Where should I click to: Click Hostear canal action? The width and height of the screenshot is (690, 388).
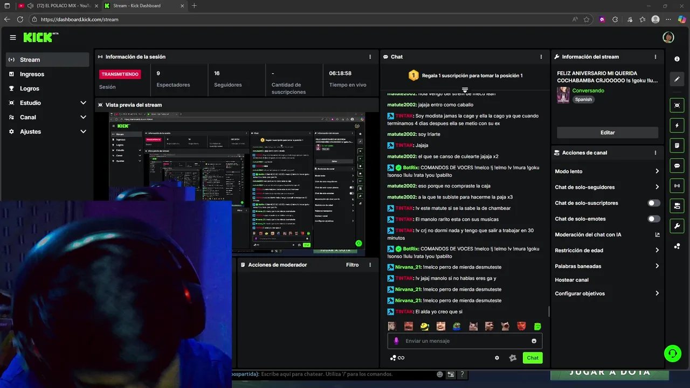pyautogui.click(x=572, y=280)
